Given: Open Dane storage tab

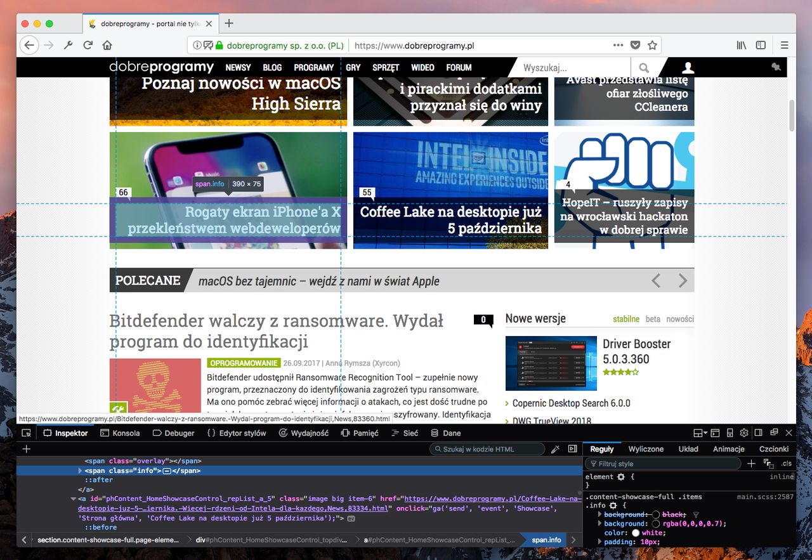Looking at the screenshot, I should [446, 433].
